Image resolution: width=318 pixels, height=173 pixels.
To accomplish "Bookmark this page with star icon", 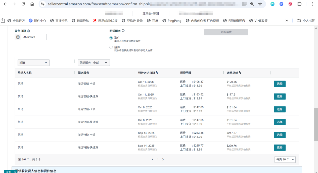I will [x=260, y=4].
